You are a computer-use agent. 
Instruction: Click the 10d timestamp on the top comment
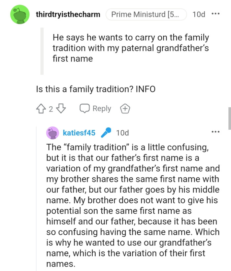point(198,15)
